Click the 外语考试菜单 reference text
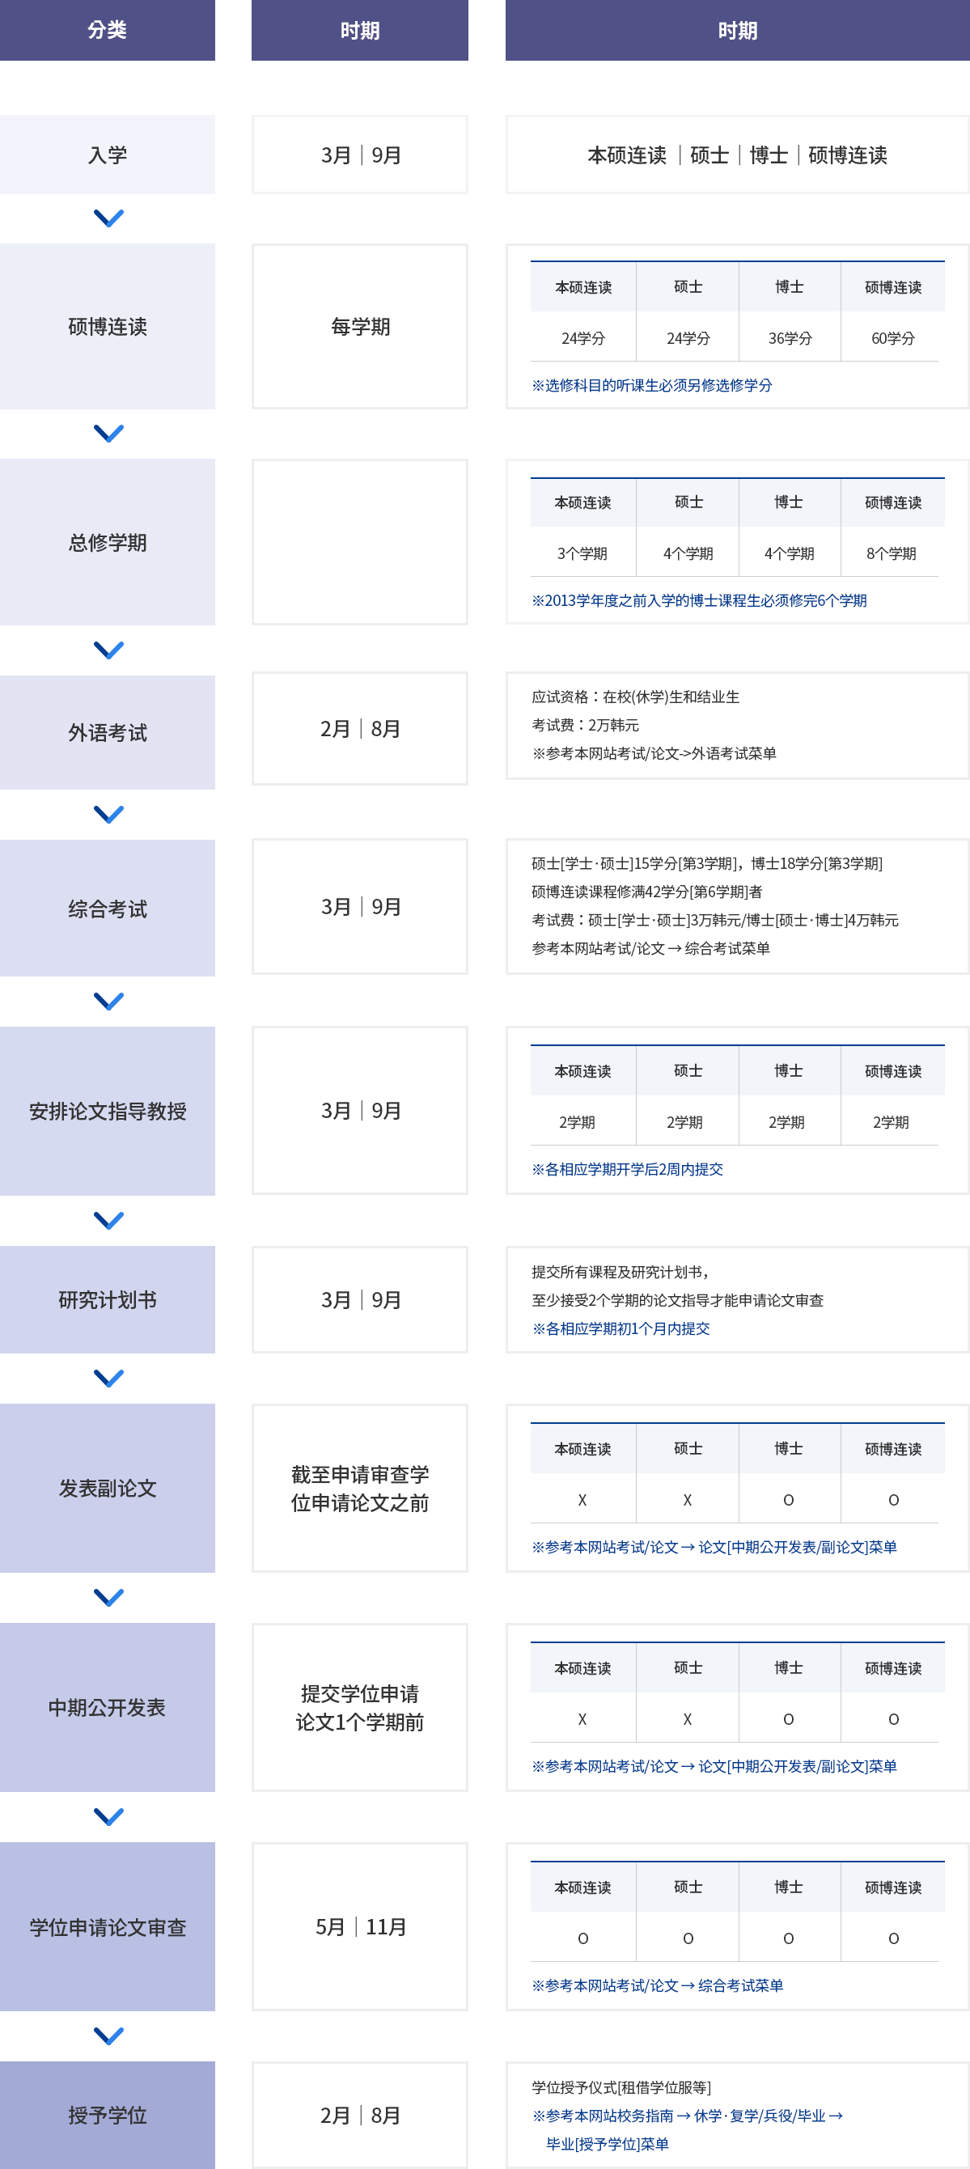 tap(654, 753)
